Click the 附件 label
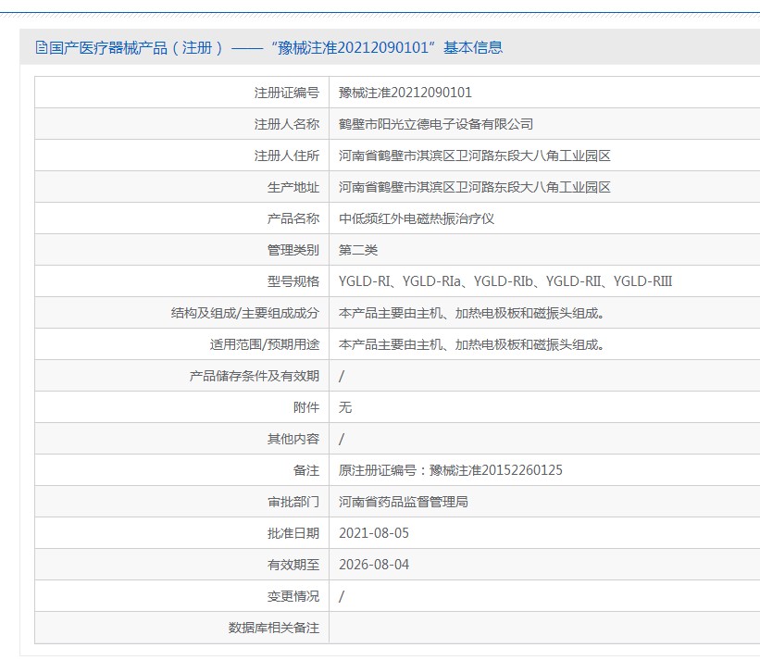760x660 pixels. [305, 407]
